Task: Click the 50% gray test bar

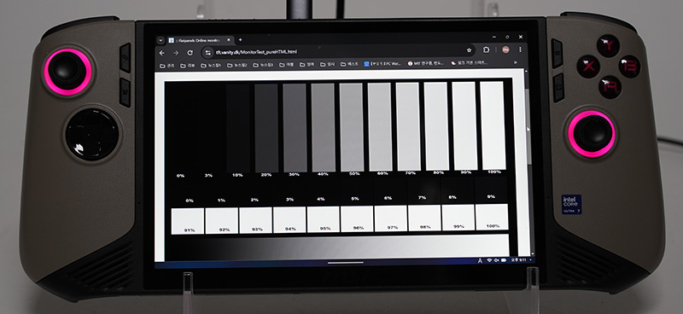Action: click(x=351, y=127)
